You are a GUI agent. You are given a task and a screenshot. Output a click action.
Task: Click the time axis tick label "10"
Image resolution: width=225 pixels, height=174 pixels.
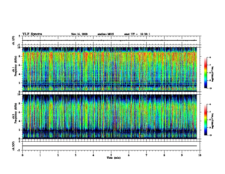(x=200, y=155)
